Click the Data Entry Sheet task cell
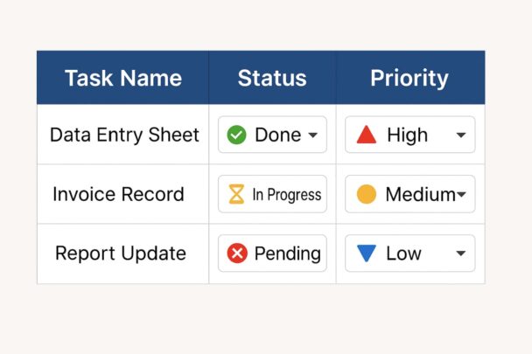 pyautogui.click(x=124, y=135)
